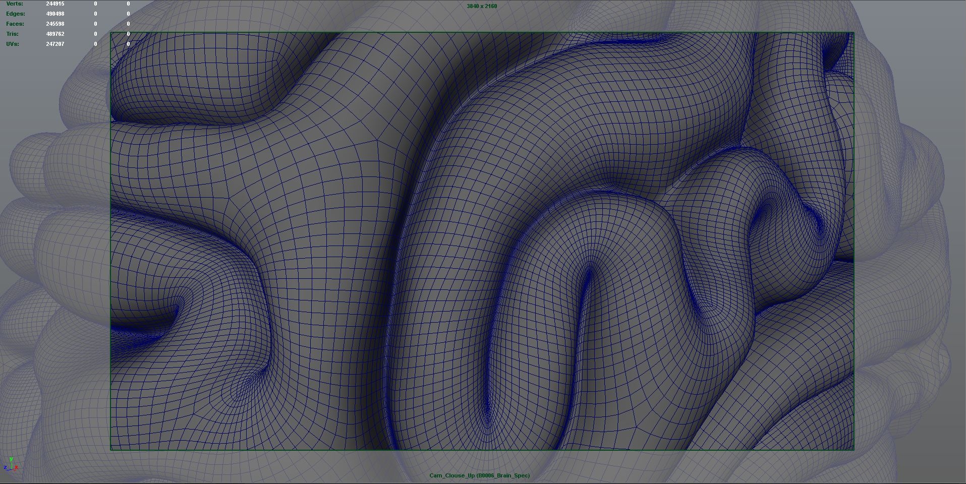This screenshot has height=484, width=966.
Task: Click the Edges label in the HUD
Action: (15, 14)
